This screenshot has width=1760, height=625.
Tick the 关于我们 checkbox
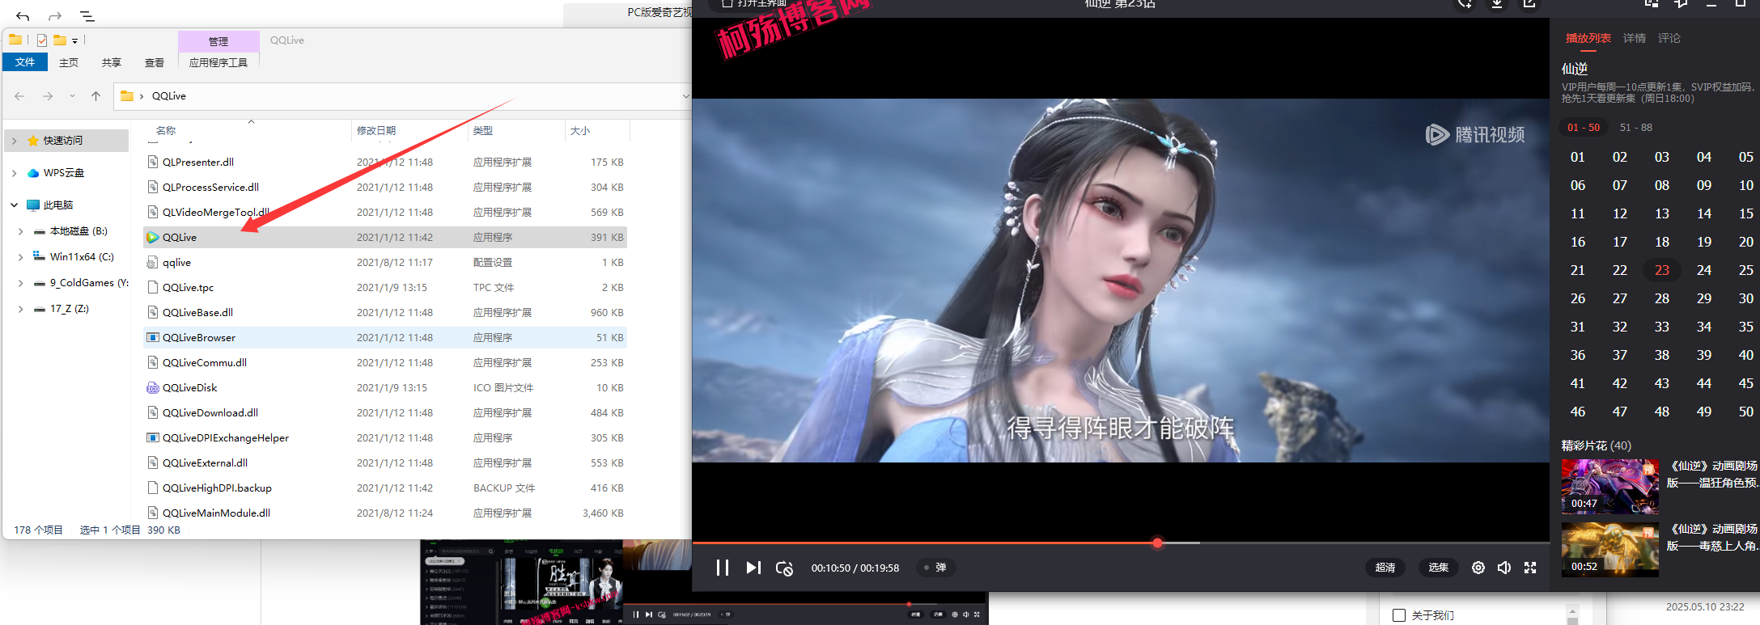point(1399,615)
